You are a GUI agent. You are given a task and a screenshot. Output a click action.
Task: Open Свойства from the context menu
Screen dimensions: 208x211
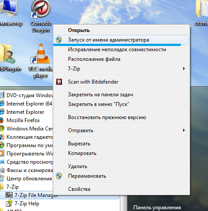(121, 189)
